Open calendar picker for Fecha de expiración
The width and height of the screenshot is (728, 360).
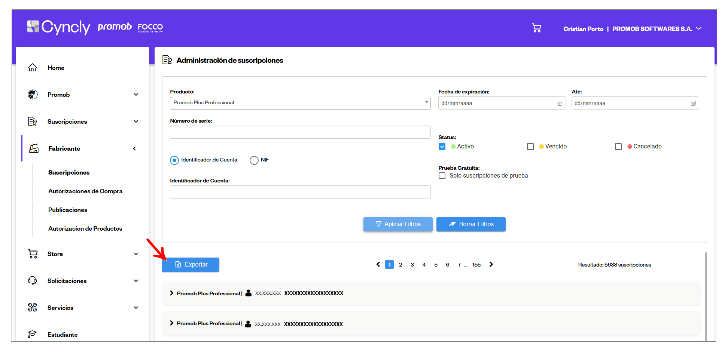pos(560,103)
